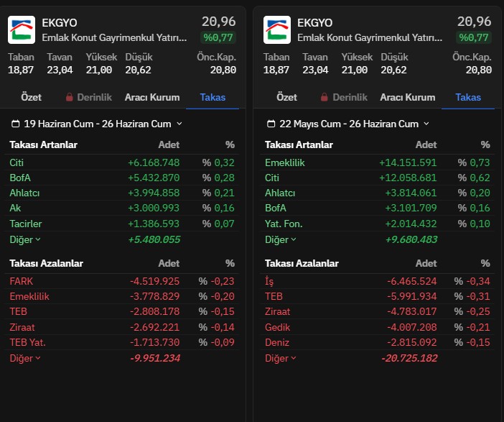
Task: Click the Takası Azalanlar heading in right panel
Action: click(x=302, y=263)
